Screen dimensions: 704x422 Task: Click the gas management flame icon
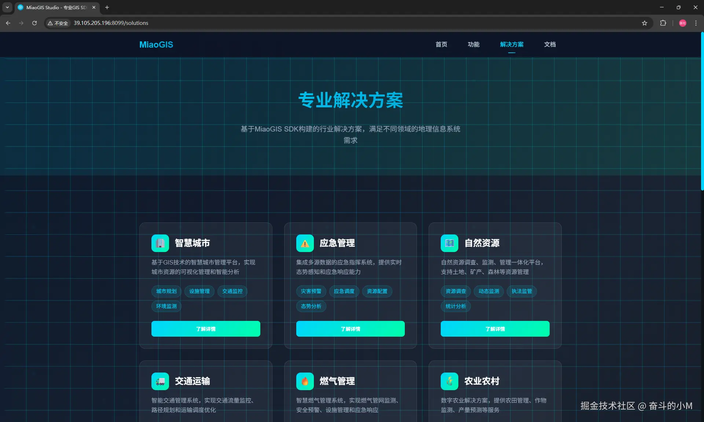coord(305,381)
